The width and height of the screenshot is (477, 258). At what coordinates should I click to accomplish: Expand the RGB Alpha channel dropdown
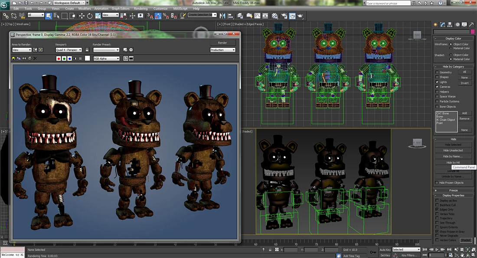[106, 59]
